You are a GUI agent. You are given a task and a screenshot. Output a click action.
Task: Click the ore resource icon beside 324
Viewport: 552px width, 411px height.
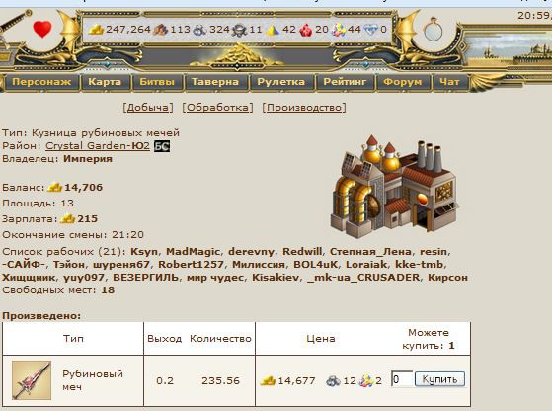[199, 30]
